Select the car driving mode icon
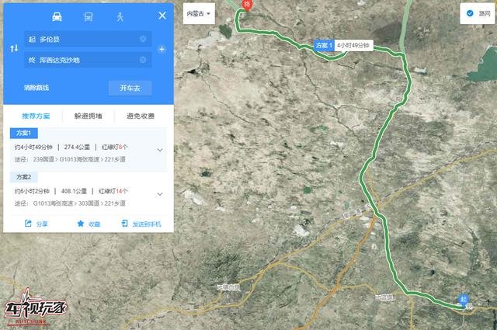 (57, 17)
